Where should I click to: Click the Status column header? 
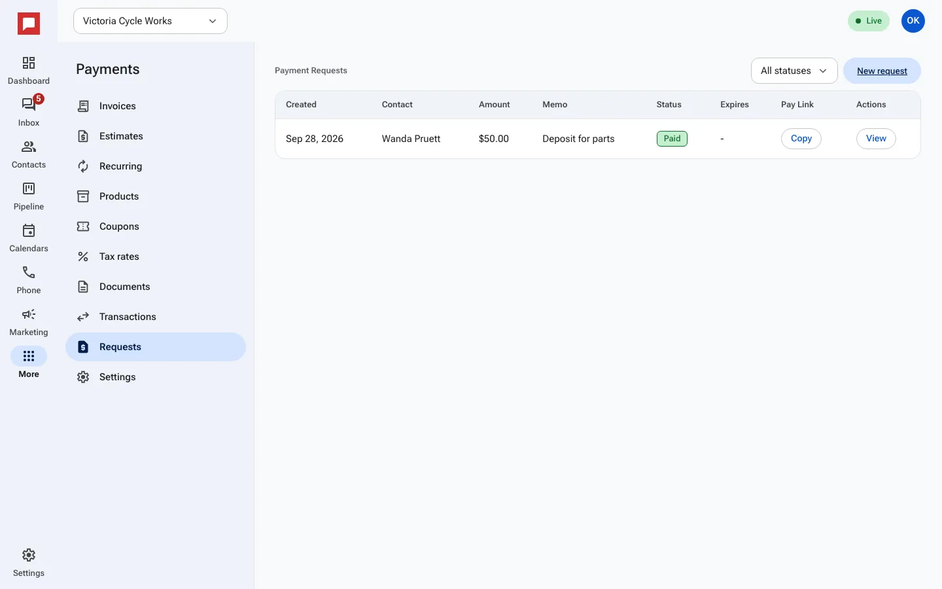(x=669, y=105)
